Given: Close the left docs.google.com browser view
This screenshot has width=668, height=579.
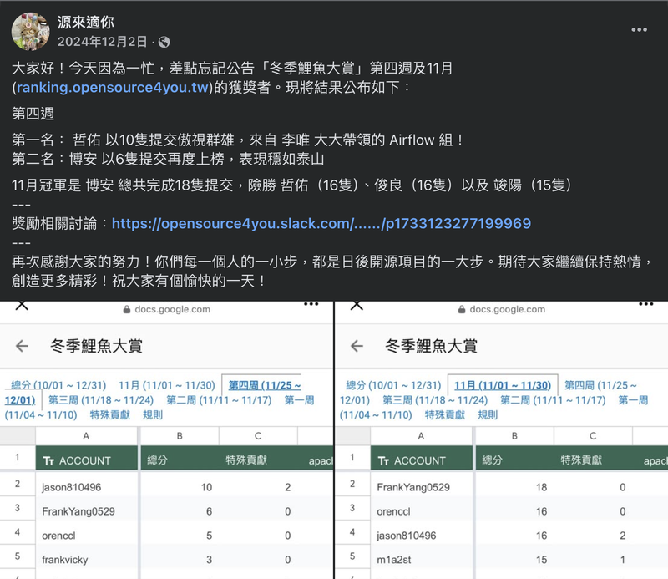Looking at the screenshot, I should tap(22, 305).
